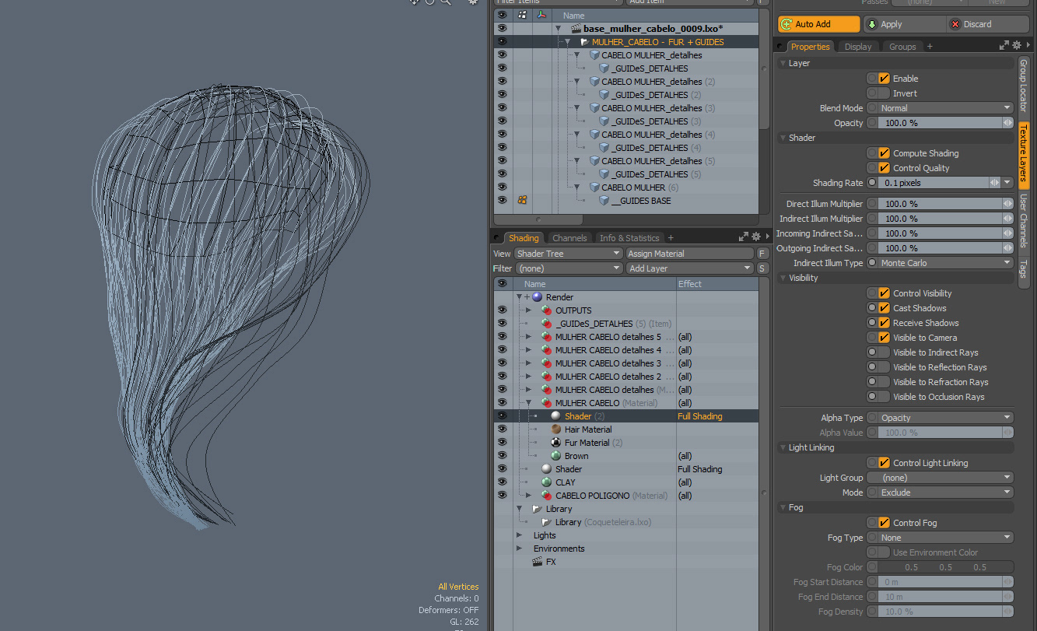This screenshot has width=1037, height=631.
Task: Open Properties panel gear settings icon
Action: click(1018, 46)
